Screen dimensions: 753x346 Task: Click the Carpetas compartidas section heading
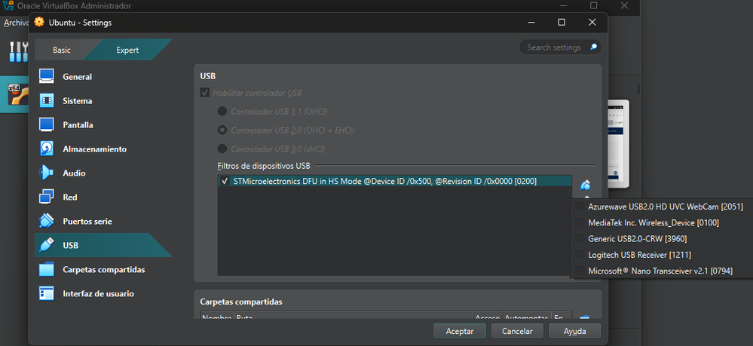(x=241, y=302)
